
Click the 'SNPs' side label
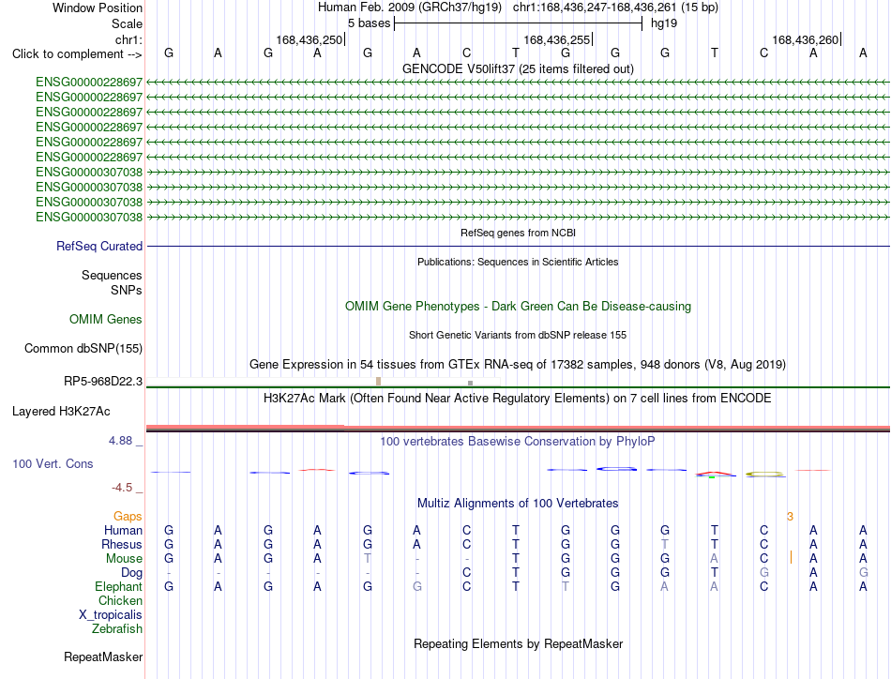click(127, 290)
